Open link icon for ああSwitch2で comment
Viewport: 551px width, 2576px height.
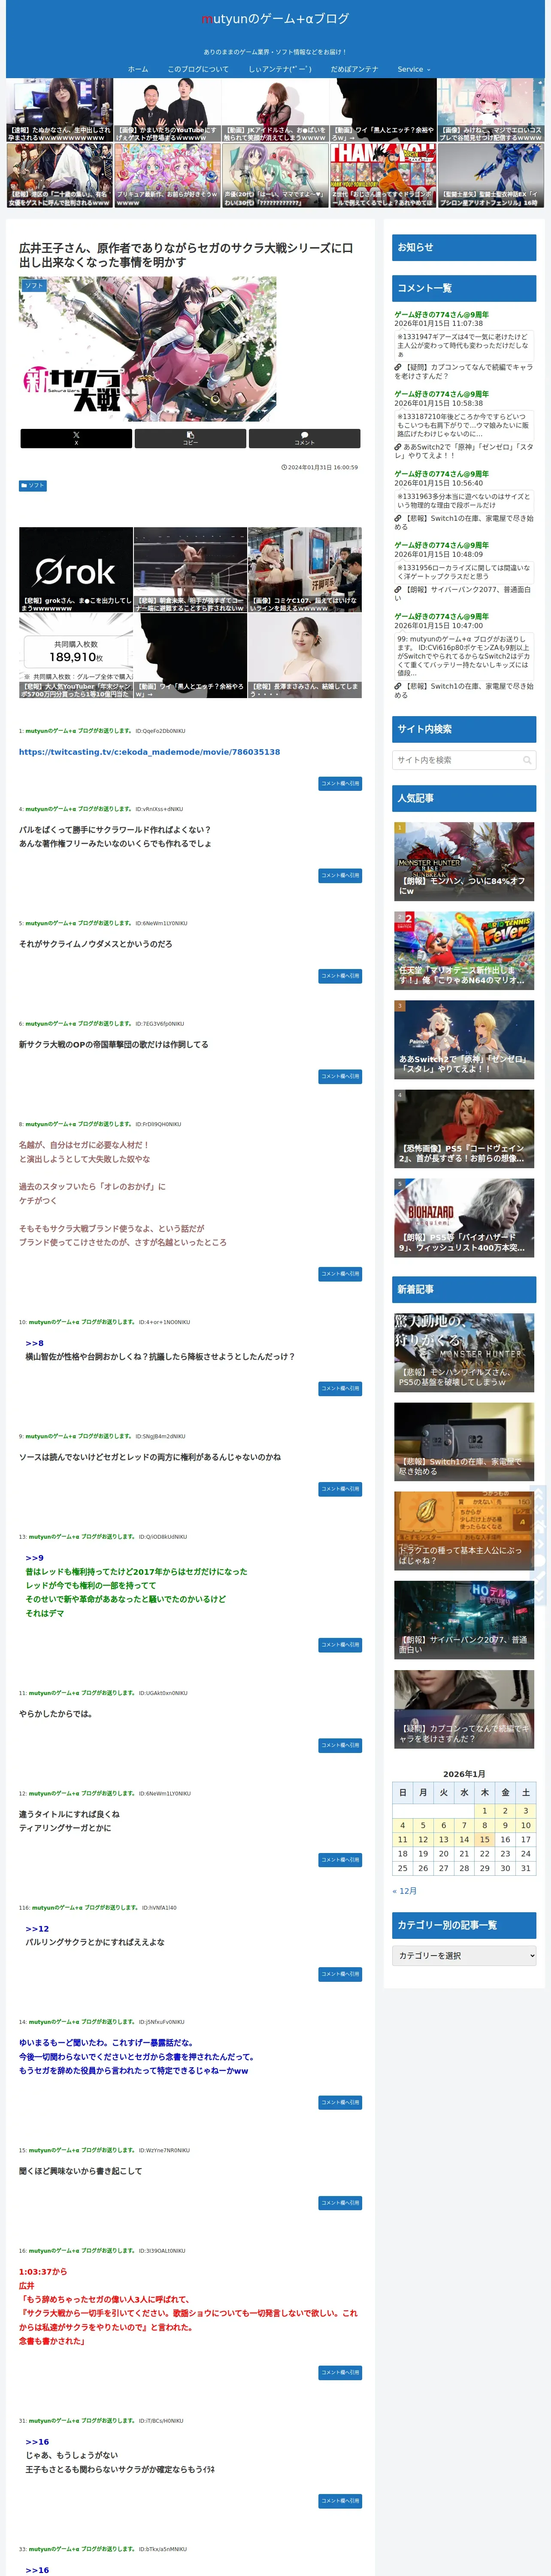pos(398,447)
